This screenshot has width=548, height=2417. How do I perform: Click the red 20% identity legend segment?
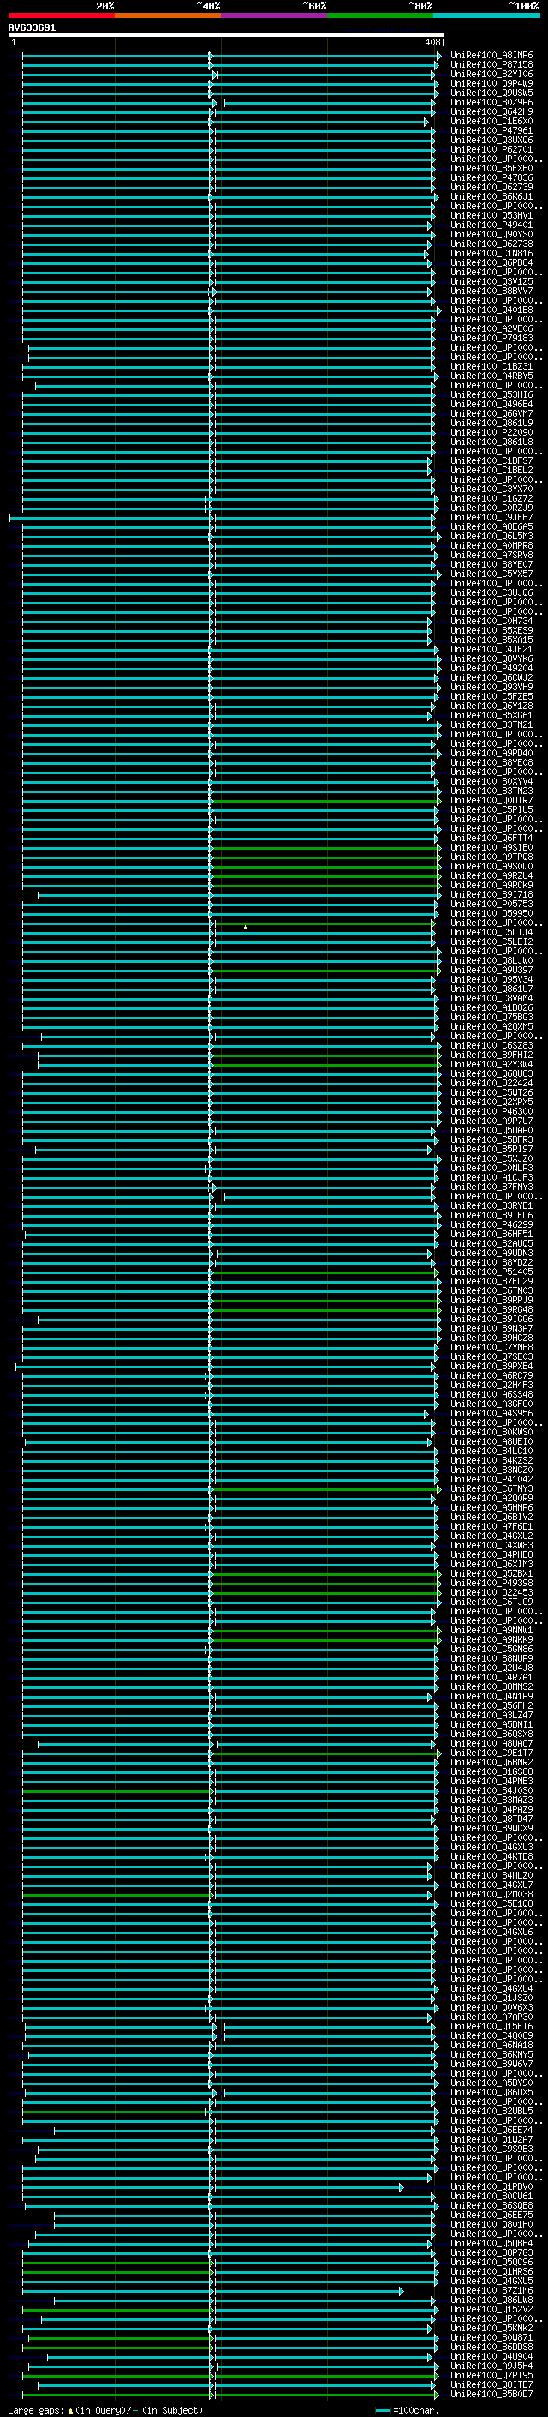[x=62, y=15]
